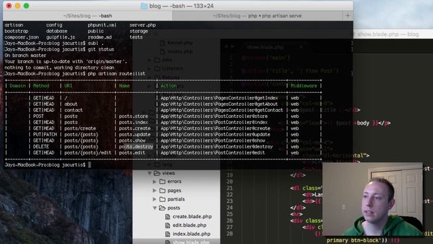Click the blog folder icon in terminal title bar

click(x=144, y=6)
